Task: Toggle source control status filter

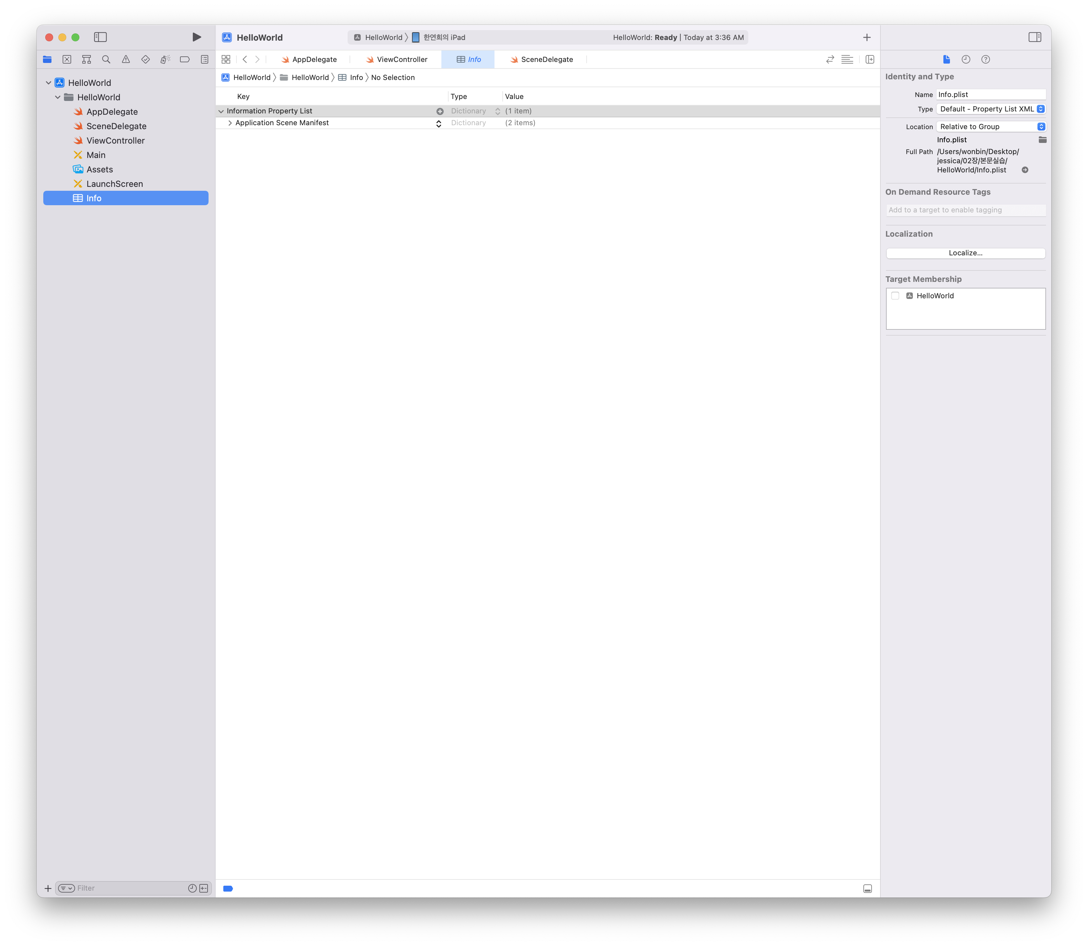Action: 204,888
